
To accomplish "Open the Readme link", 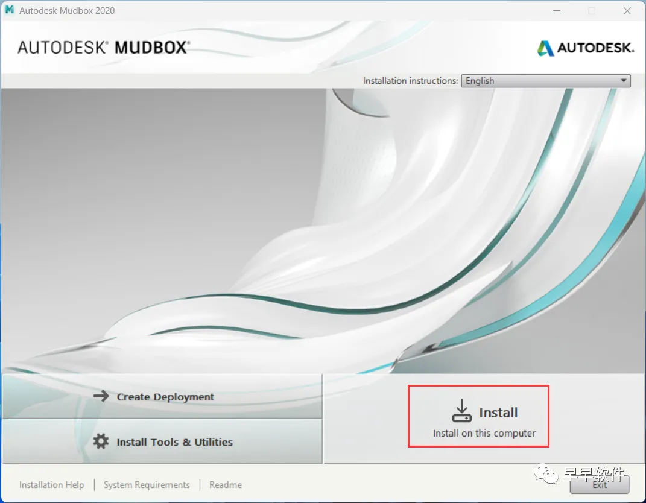I will click(226, 485).
